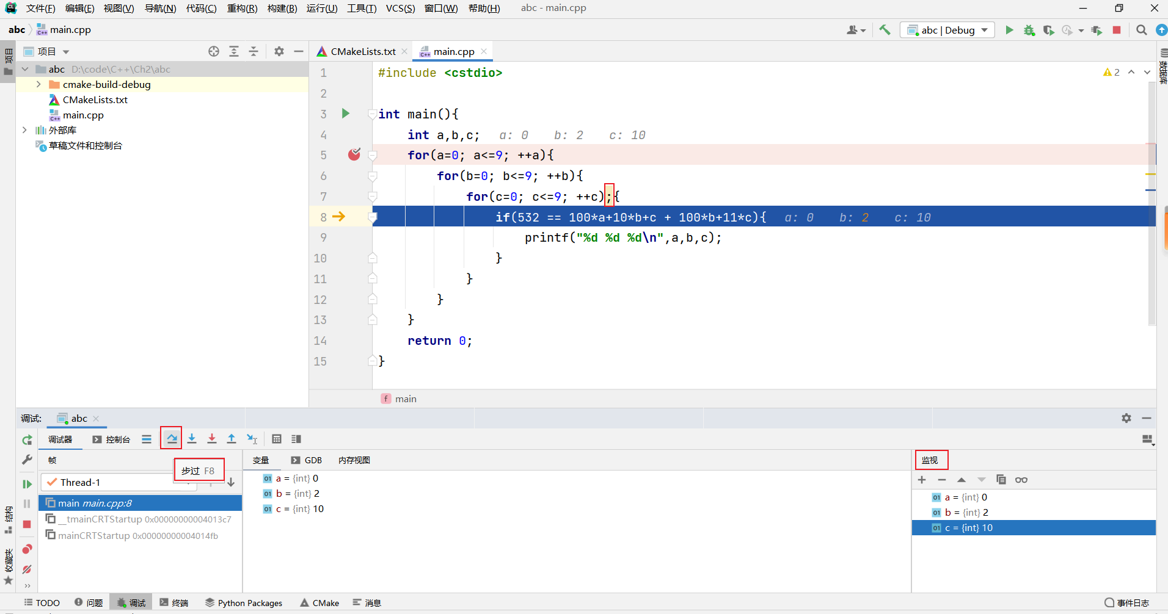Switch to the GDB tab
This screenshot has height=614, width=1168.
[307, 460]
